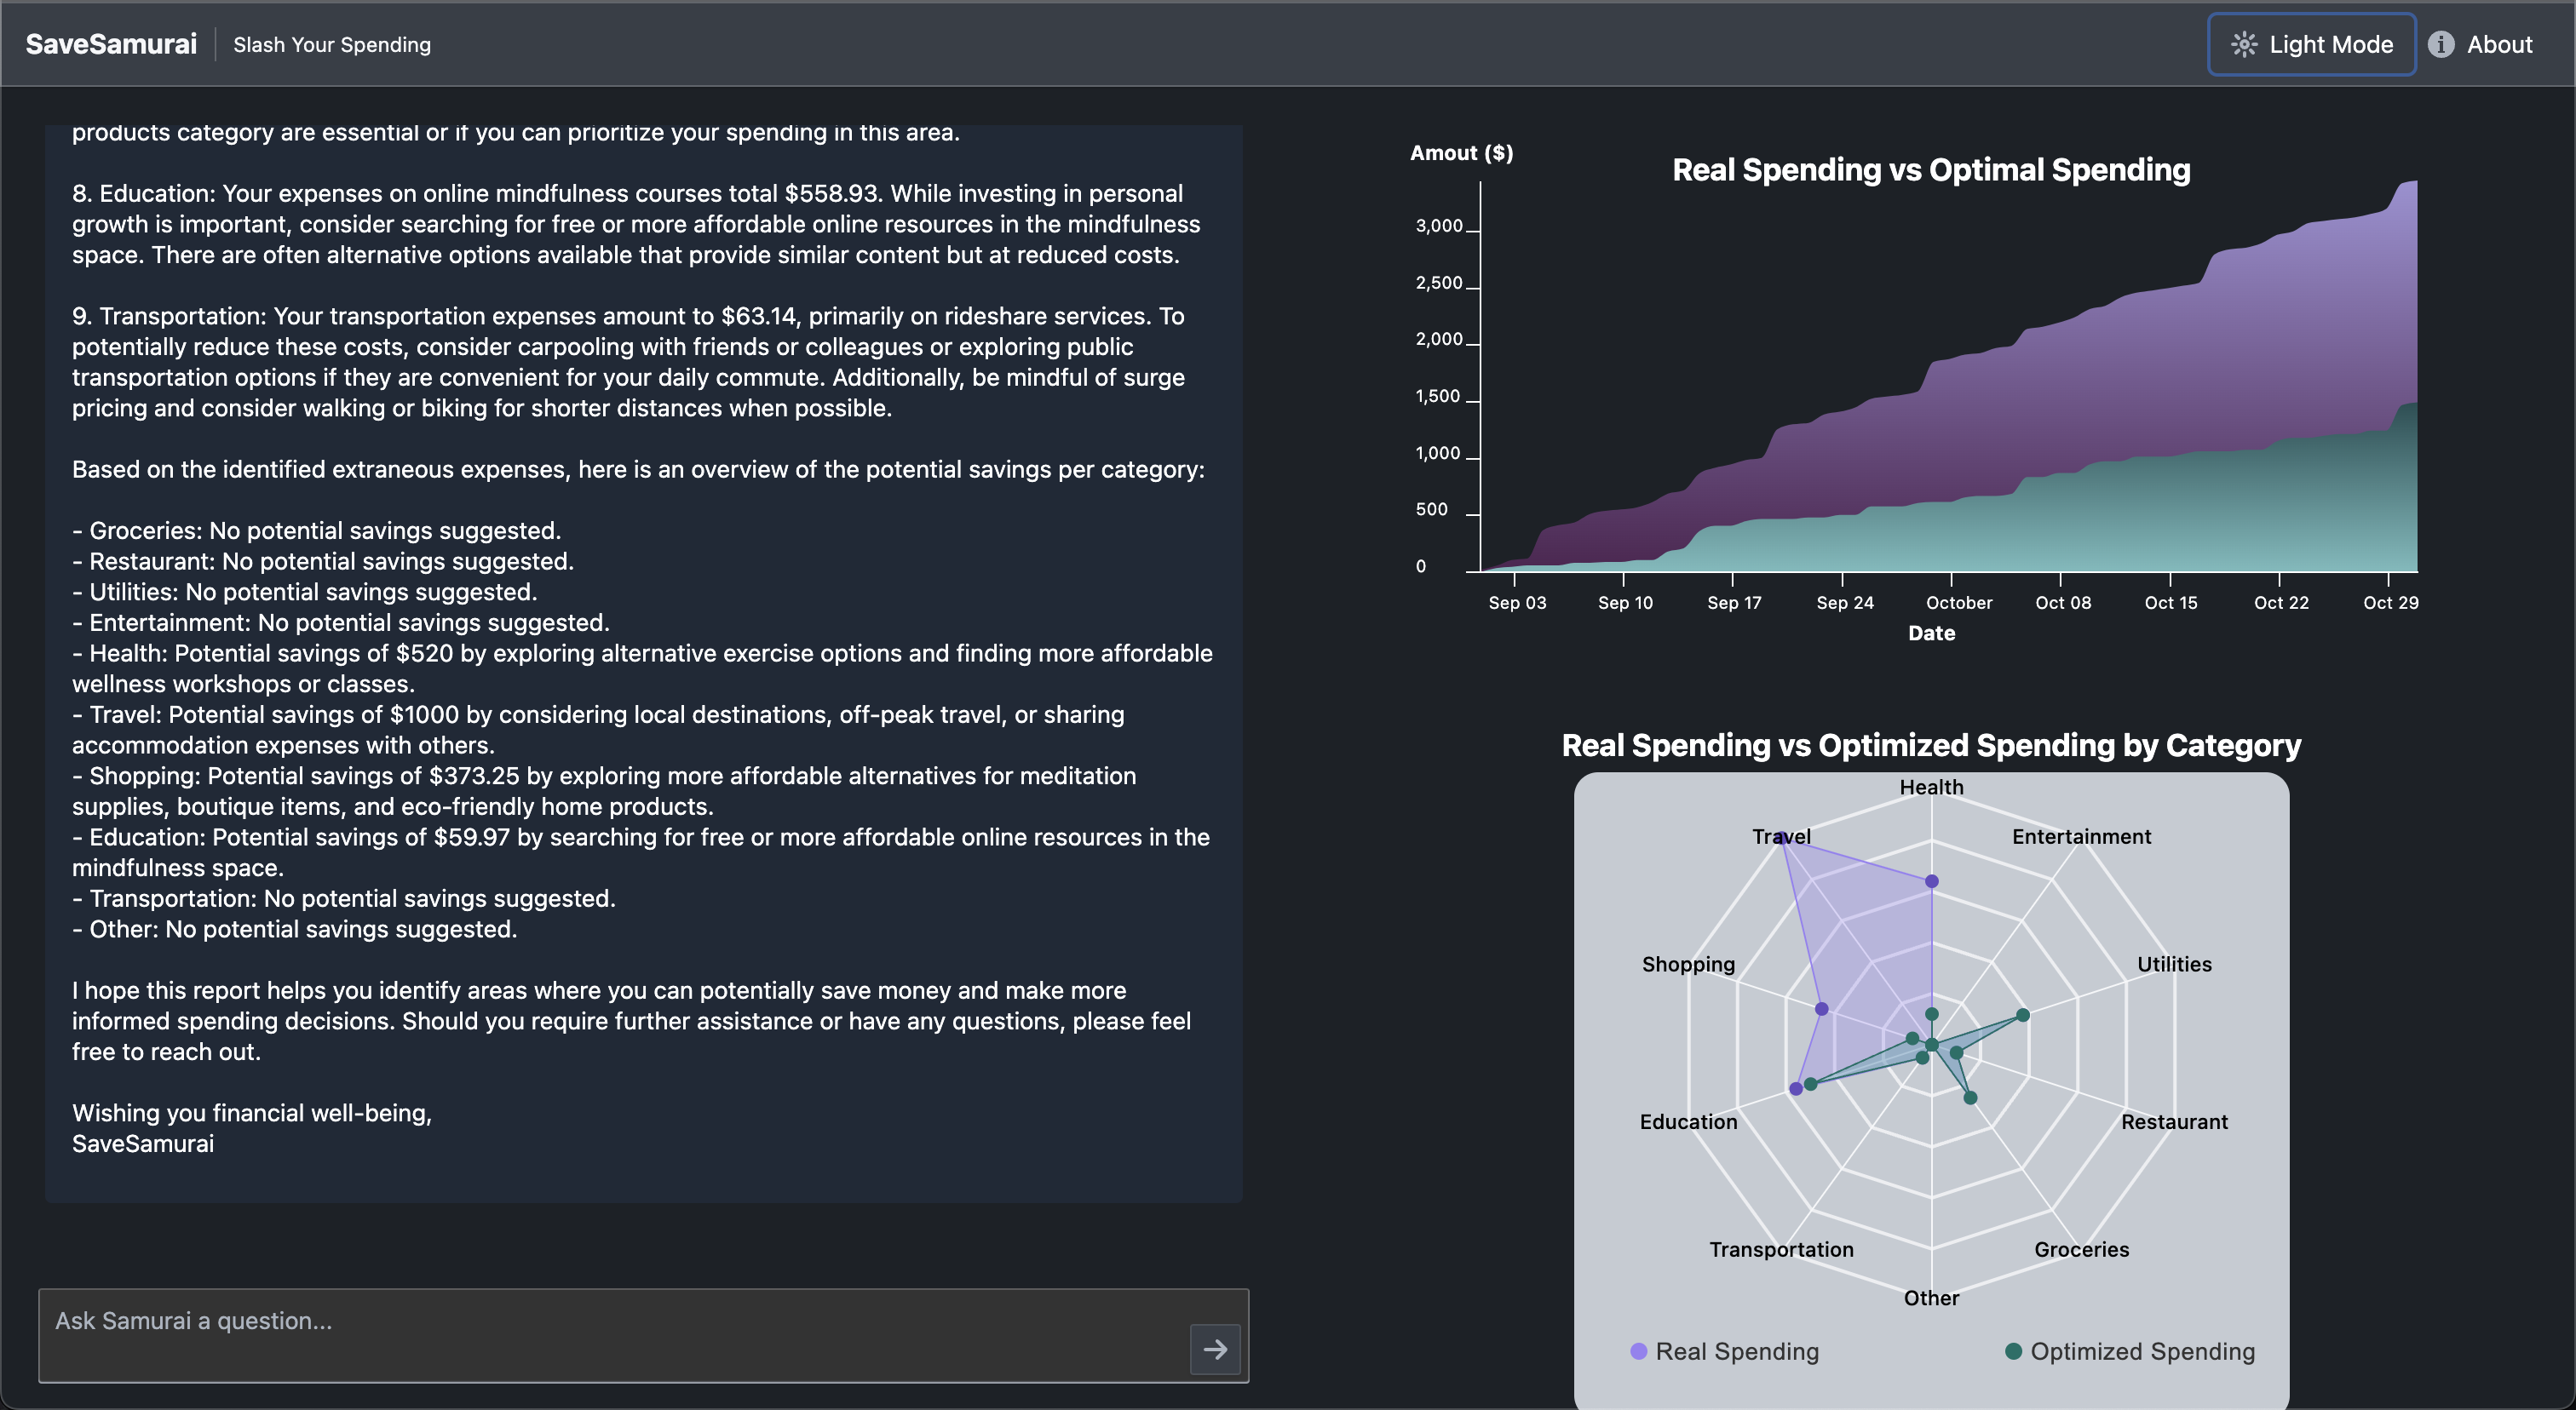
Task: Click the SaveSamurai logo title
Action: [x=111, y=44]
